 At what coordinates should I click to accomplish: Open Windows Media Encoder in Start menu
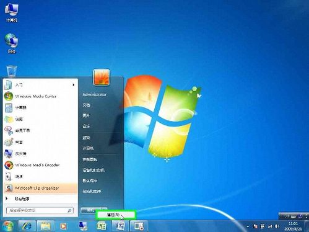click(40, 165)
